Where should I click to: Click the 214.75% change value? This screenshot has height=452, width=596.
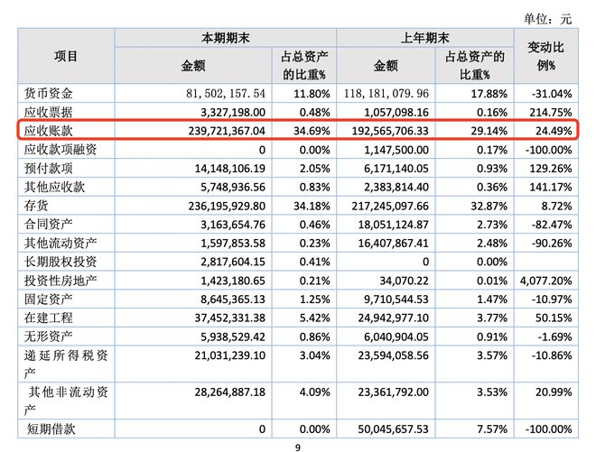click(x=550, y=113)
